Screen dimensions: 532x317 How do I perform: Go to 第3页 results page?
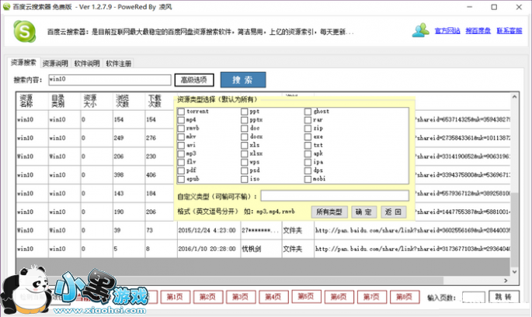[x=241, y=297]
